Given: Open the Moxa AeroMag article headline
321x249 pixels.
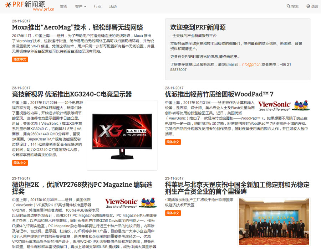Looking at the screenshot, I should [77, 27].
